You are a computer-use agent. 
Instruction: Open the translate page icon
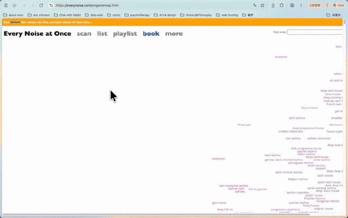click(255, 5)
